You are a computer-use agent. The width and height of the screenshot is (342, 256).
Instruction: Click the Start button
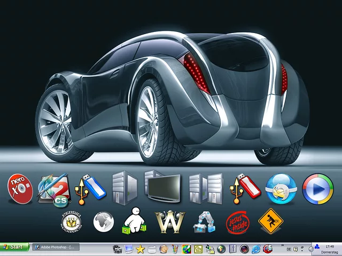click(14, 247)
